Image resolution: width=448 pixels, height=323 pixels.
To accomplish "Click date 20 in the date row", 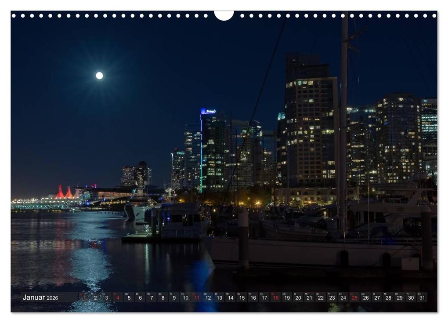I will (x=297, y=298).
